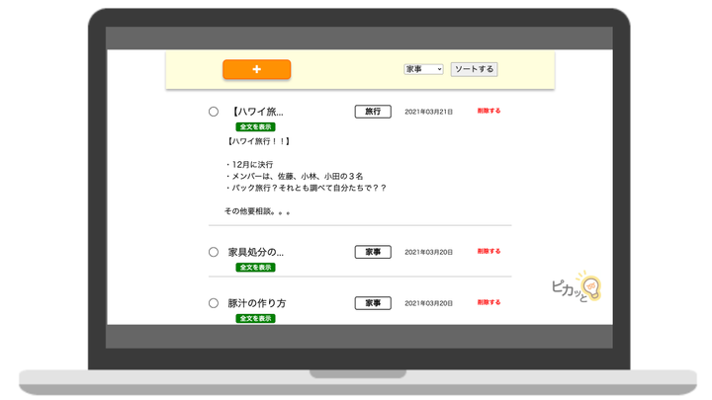Click the line パック旅行？それとも調べて自分たちで？？
The width and height of the screenshot is (712, 400).
306,188
